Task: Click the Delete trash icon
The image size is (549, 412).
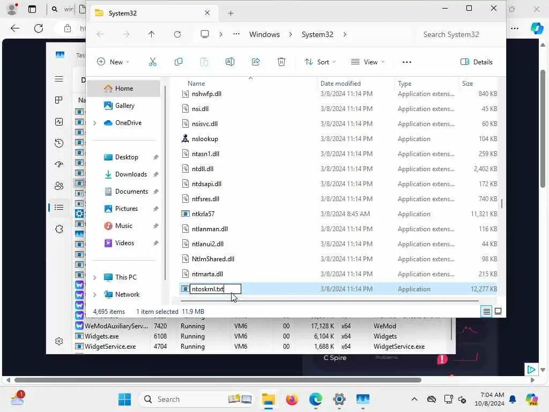Action: click(281, 62)
